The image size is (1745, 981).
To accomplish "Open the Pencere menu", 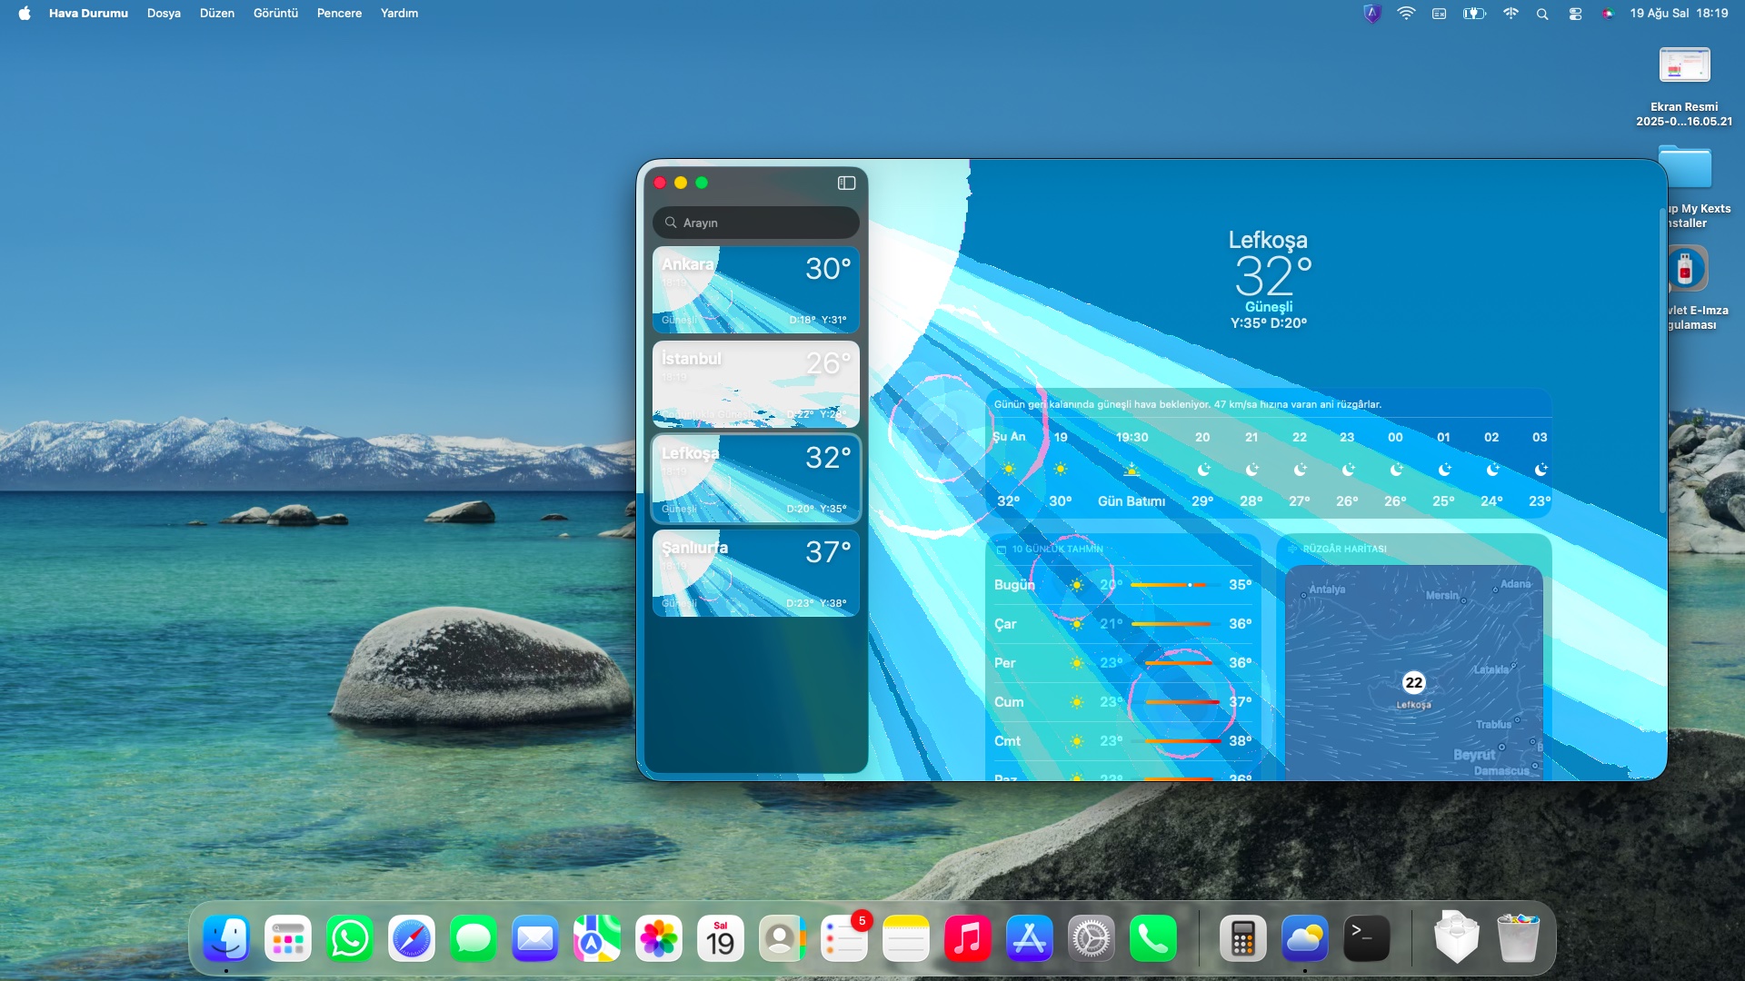I will coord(339,14).
